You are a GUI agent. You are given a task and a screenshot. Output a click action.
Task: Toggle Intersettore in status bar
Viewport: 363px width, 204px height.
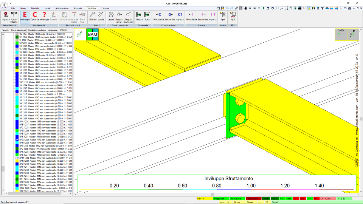[x=253, y=198]
